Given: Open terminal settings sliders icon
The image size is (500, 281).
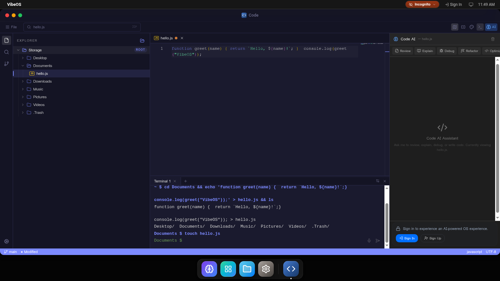Looking at the screenshot, I should [378, 181].
